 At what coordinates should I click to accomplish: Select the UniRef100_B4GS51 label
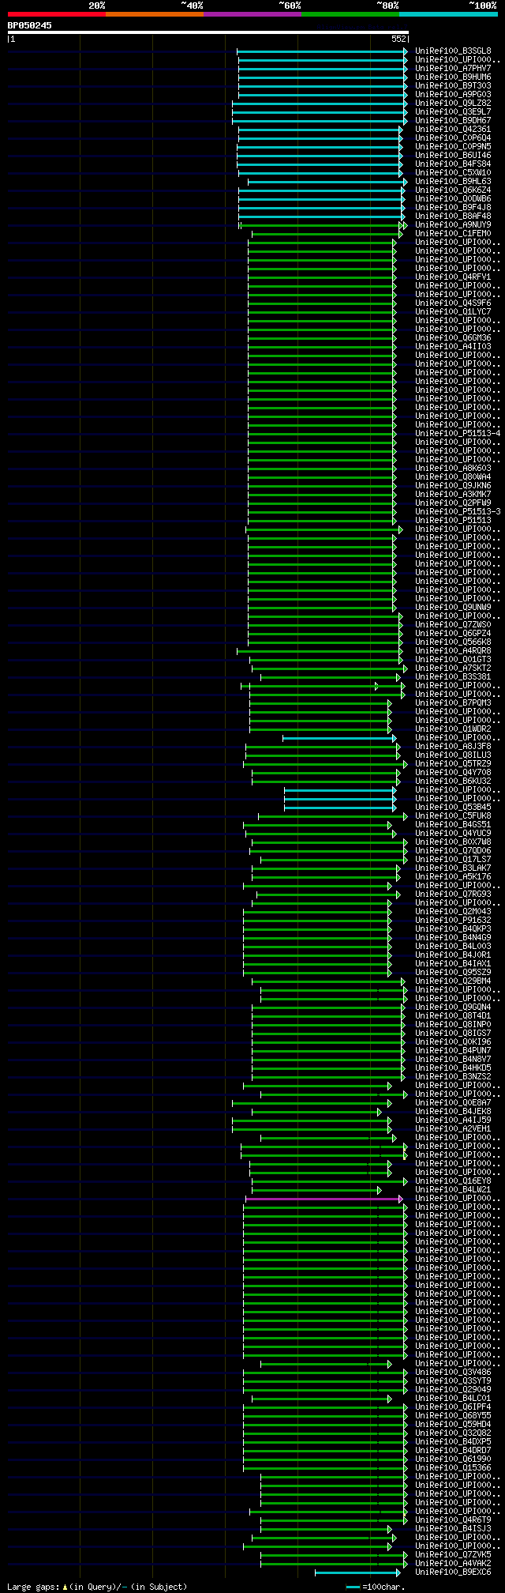coord(453,825)
